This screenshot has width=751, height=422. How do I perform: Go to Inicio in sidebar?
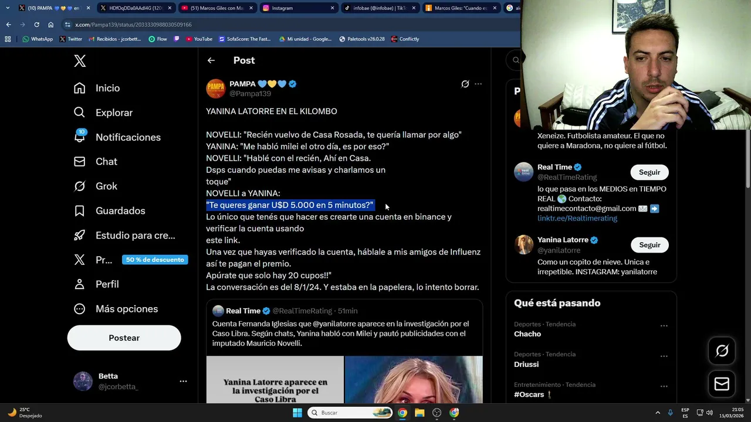click(x=97, y=88)
